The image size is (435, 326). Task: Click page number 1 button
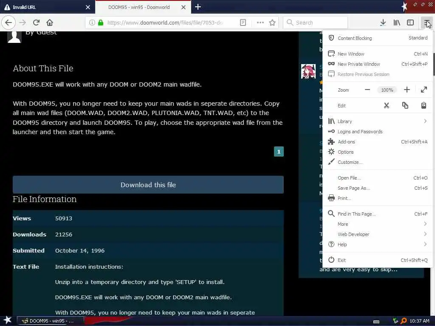pyautogui.click(x=279, y=152)
